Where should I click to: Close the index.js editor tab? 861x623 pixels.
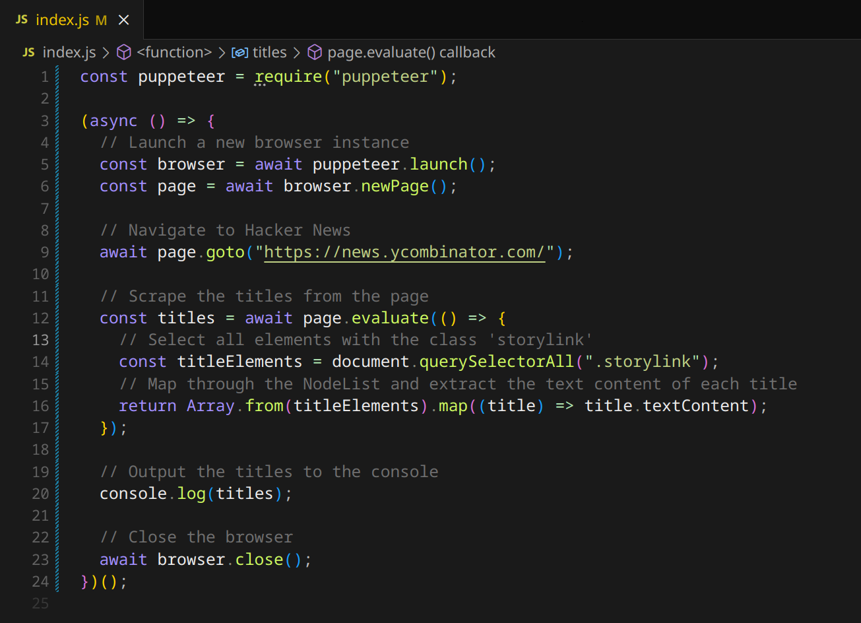click(123, 20)
